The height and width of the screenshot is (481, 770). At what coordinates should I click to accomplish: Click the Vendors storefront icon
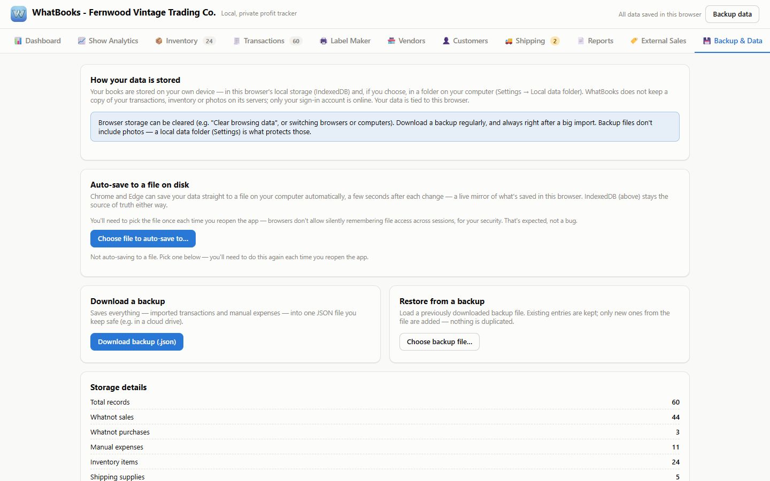391,41
